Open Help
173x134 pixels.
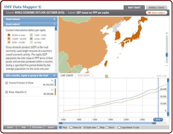pos(24,127)
